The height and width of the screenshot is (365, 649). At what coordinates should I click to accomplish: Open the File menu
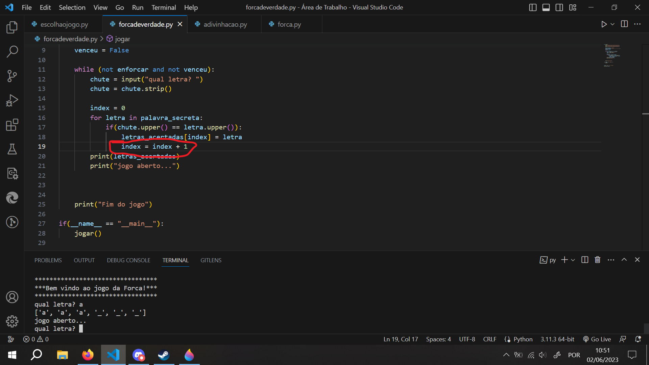[27, 7]
